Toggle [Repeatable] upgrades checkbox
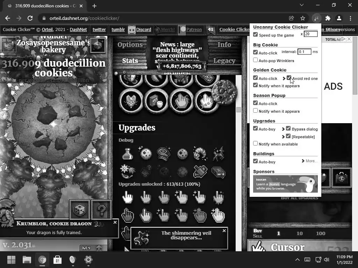The image size is (358, 268). click(288, 136)
